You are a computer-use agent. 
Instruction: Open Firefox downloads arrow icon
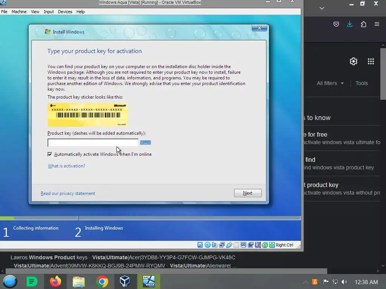point(349,24)
